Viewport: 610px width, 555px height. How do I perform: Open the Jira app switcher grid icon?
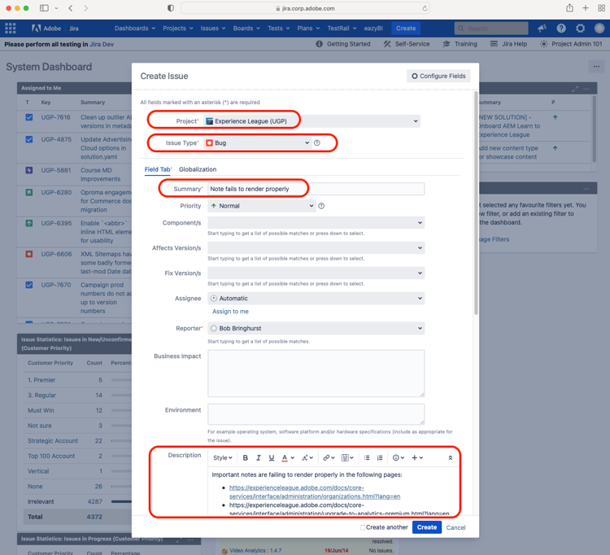(x=10, y=28)
